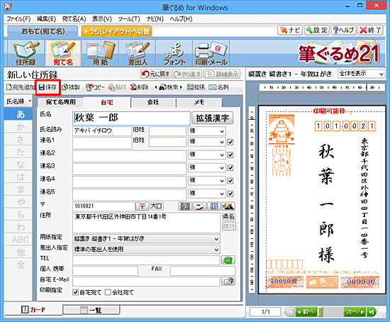Switch to メモ tab

point(199,102)
